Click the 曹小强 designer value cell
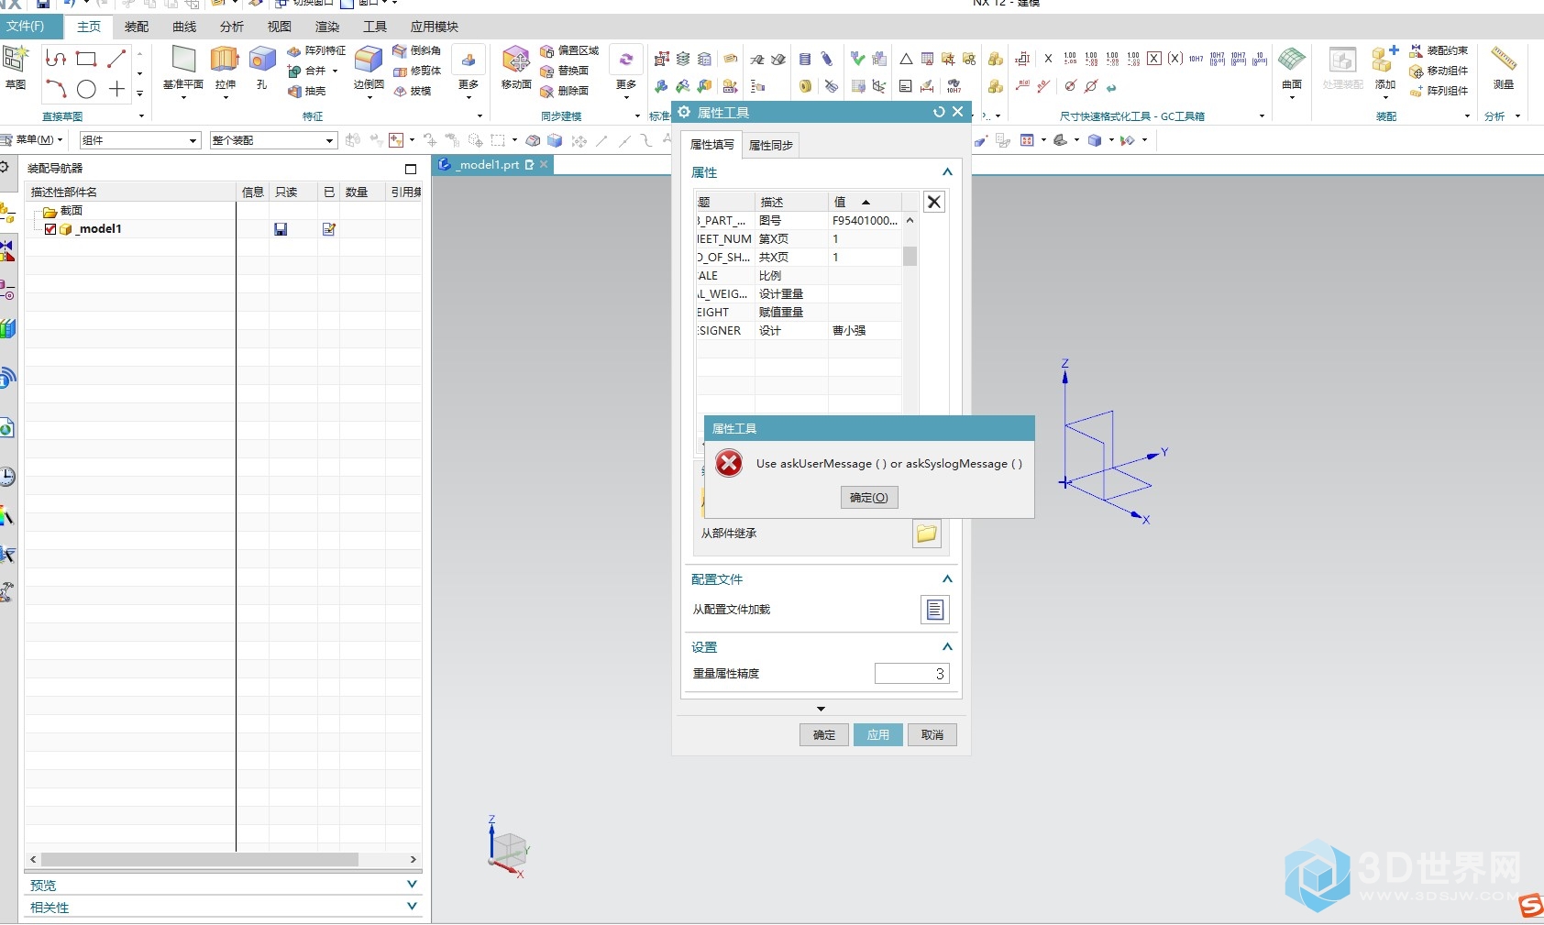Image resolution: width=1544 pixels, height=925 pixels. [865, 330]
